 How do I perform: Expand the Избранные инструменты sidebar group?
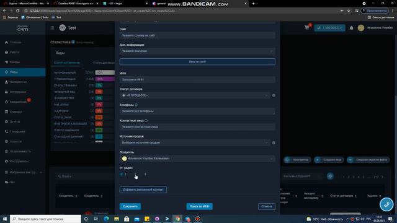point(24,172)
